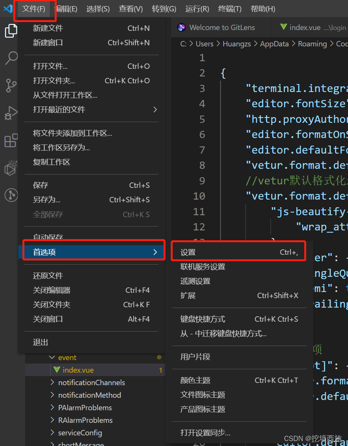Open 遥测设置 submenu entry
The image size is (348, 446).
239,281
